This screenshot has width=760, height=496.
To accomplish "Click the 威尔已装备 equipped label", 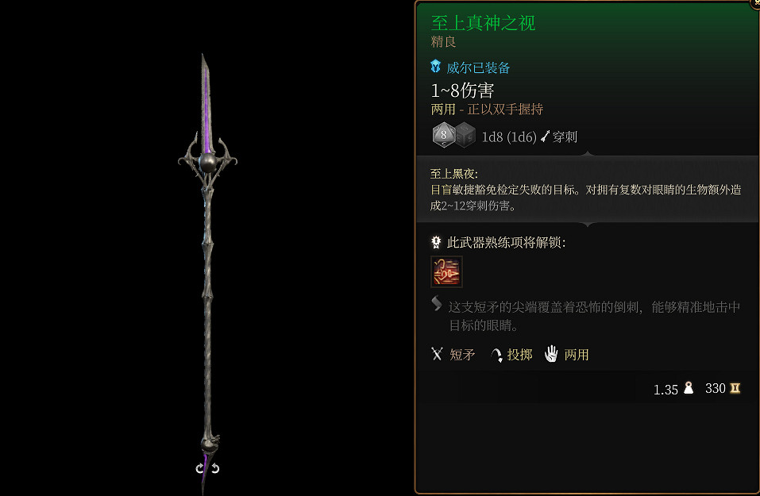I will point(478,67).
